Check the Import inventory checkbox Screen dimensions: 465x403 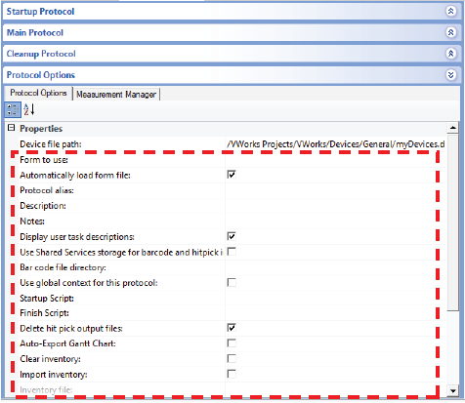[232, 374]
